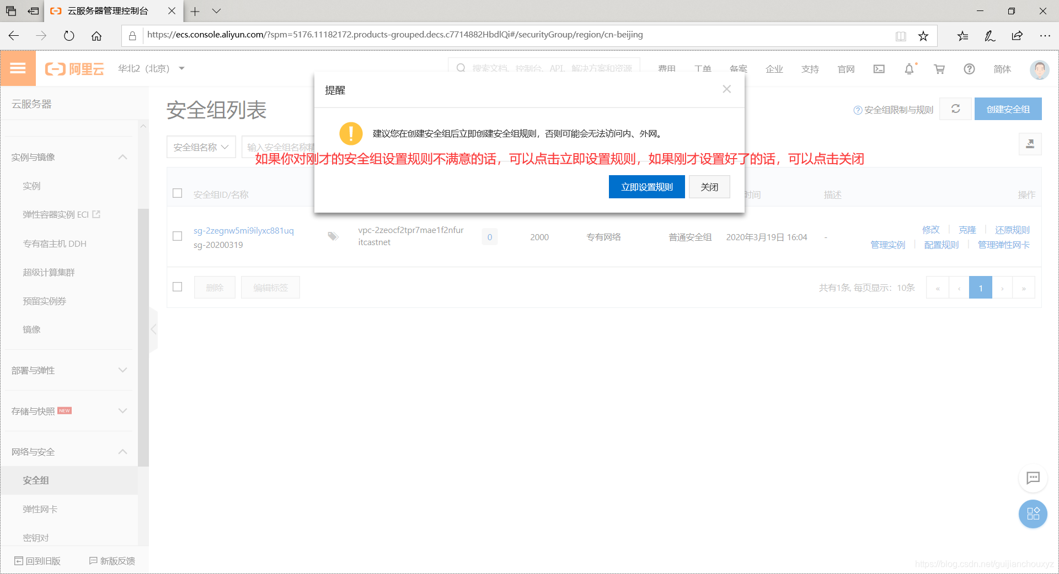Image resolution: width=1059 pixels, height=574 pixels.
Task: Click the browser address bar URL
Action: tap(395, 35)
